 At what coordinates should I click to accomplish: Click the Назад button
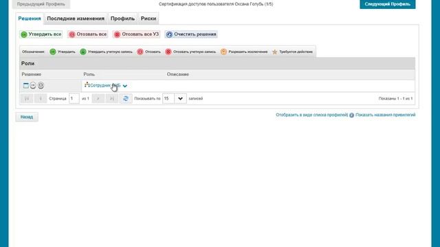point(27,117)
